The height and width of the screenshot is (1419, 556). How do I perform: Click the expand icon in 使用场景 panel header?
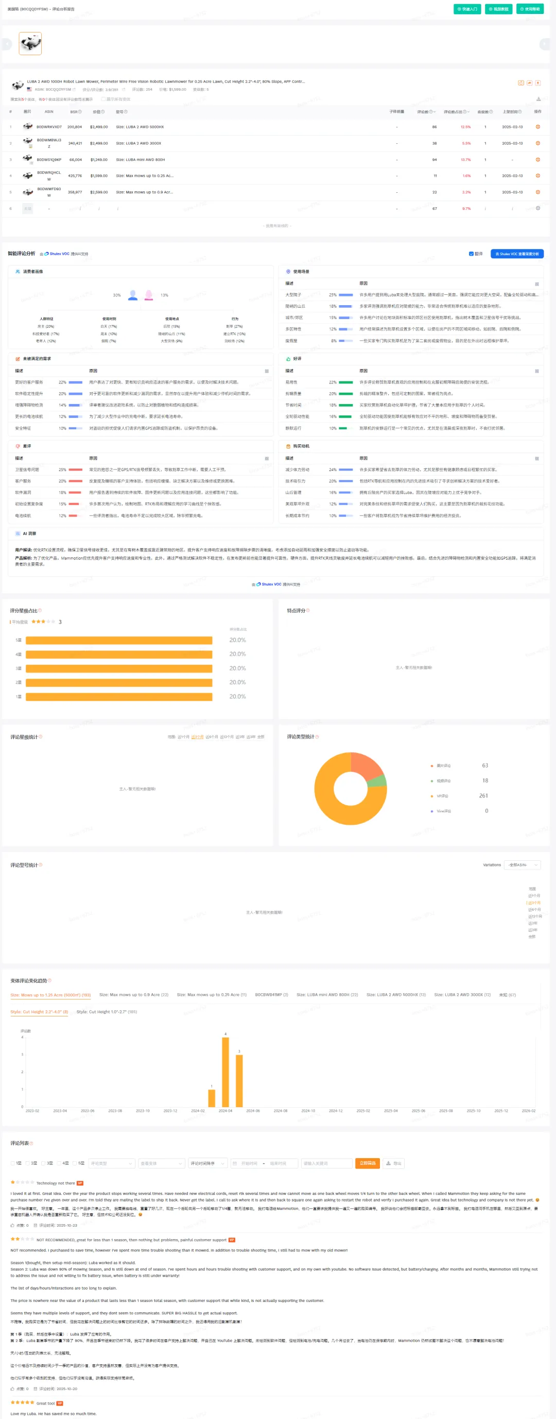click(x=537, y=283)
